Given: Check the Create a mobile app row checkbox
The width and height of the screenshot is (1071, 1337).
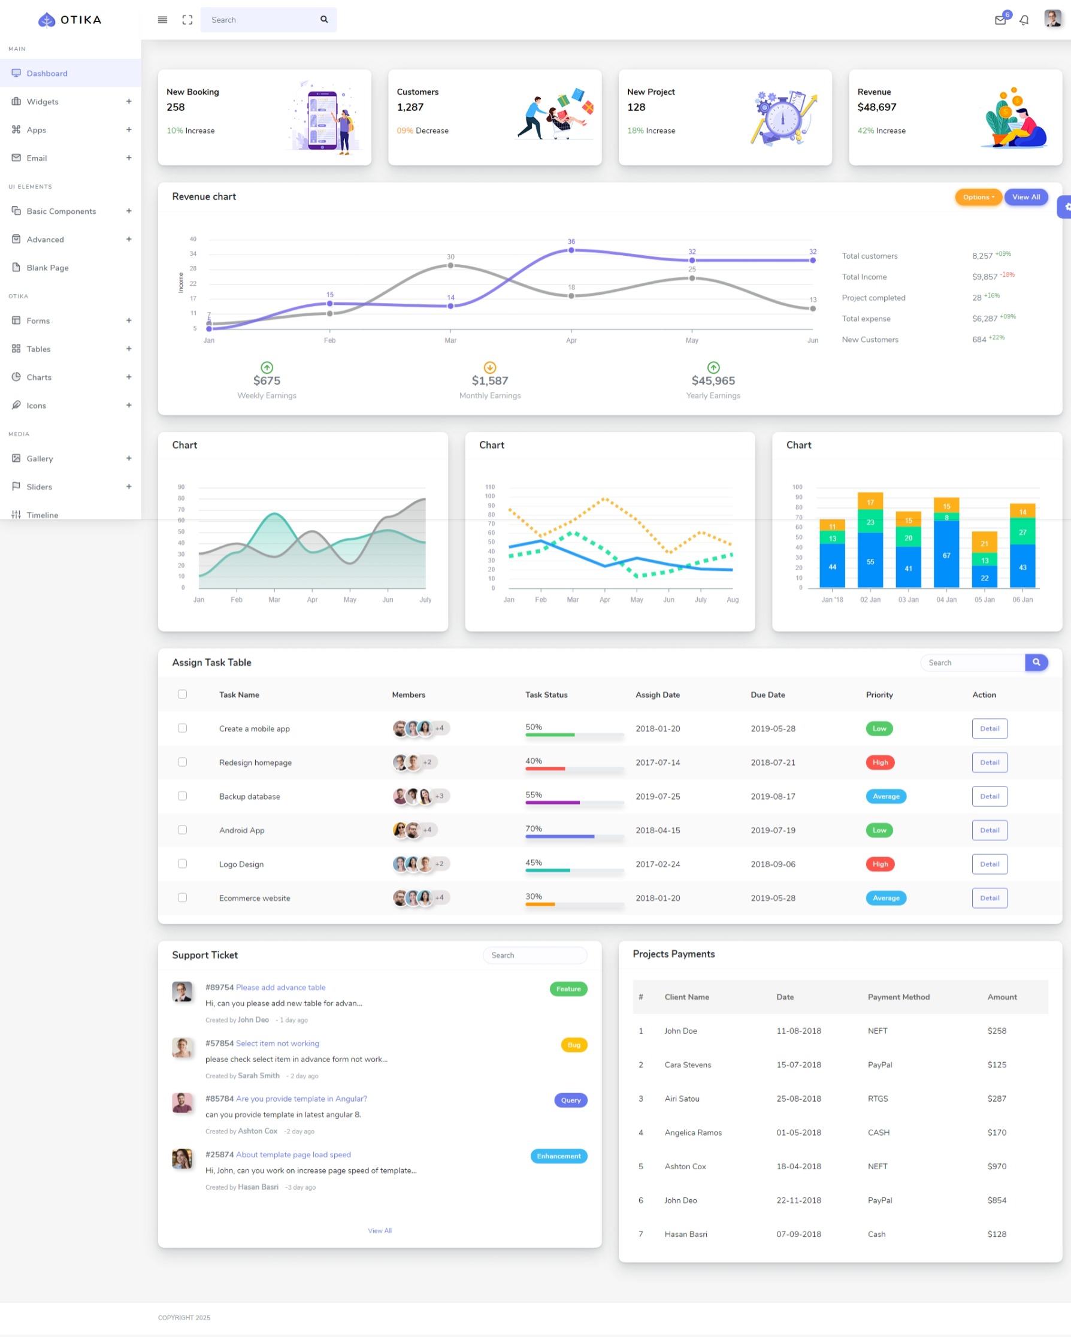Looking at the screenshot, I should (x=182, y=728).
